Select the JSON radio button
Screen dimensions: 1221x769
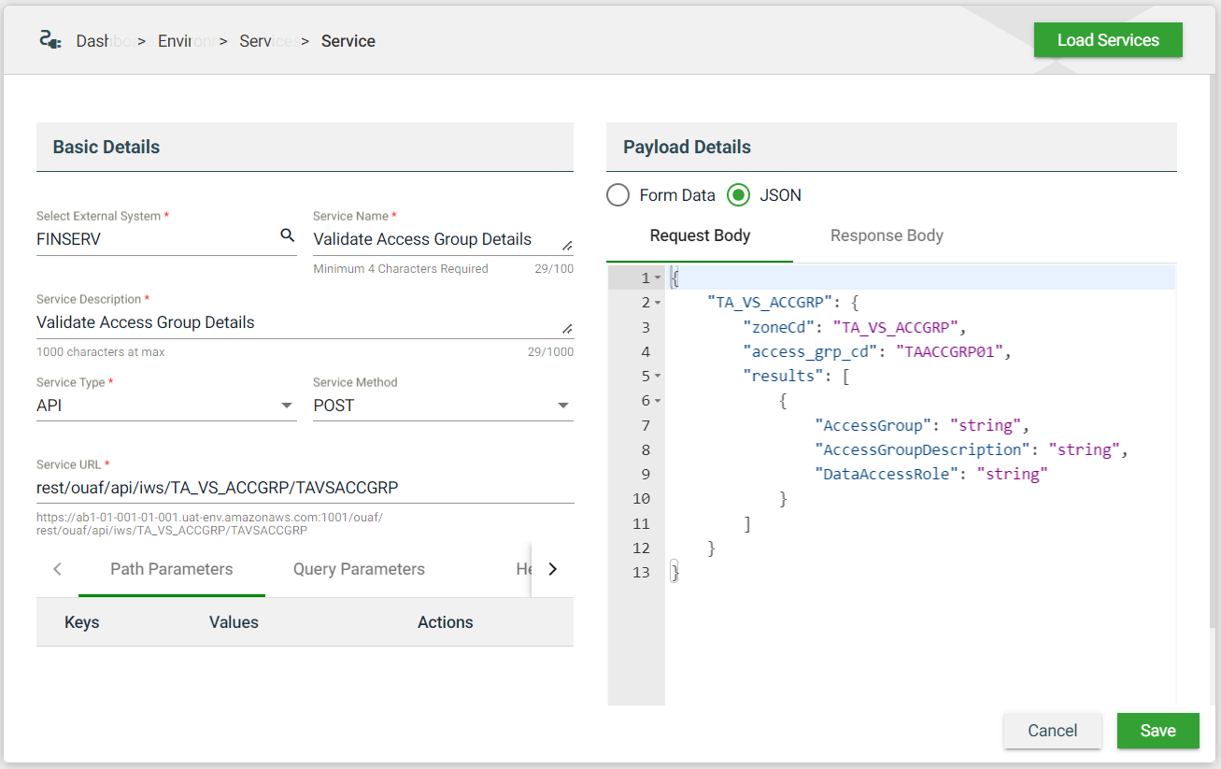[x=739, y=195]
